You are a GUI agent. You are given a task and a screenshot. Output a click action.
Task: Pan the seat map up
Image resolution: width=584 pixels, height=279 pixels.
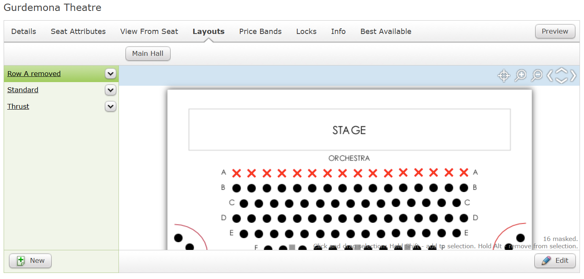(561, 70)
